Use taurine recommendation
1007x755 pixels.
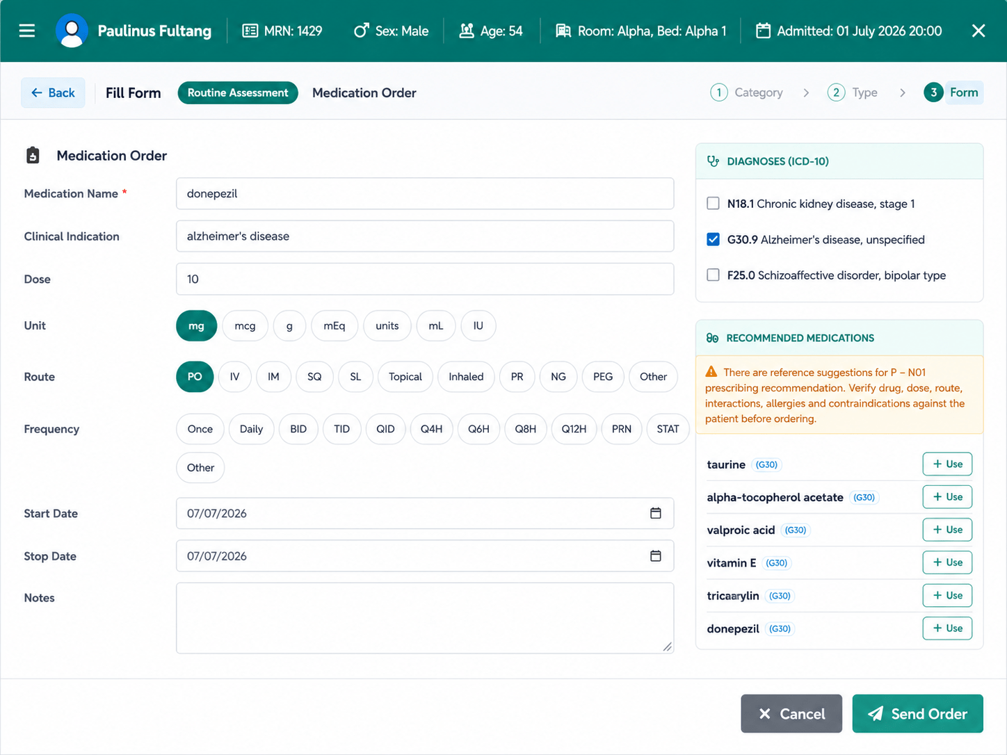947,464
